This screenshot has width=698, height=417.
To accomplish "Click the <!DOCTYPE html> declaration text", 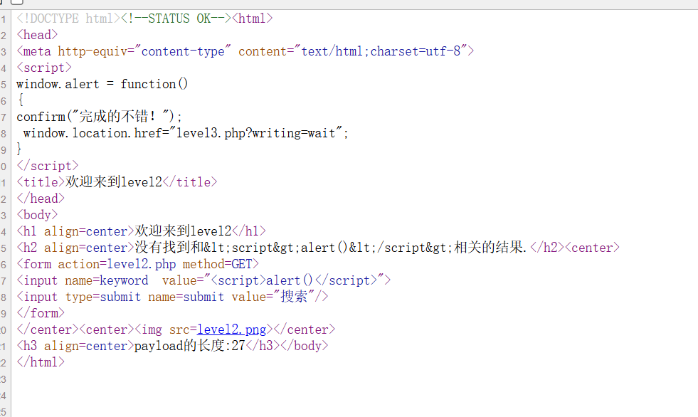I will pos(68,19).
